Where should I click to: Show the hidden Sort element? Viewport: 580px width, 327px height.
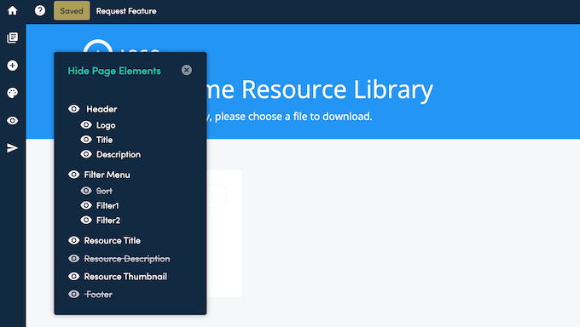pos(86,191)
